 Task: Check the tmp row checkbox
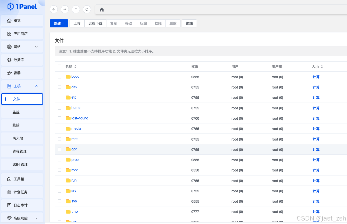(x=60, y=211)
